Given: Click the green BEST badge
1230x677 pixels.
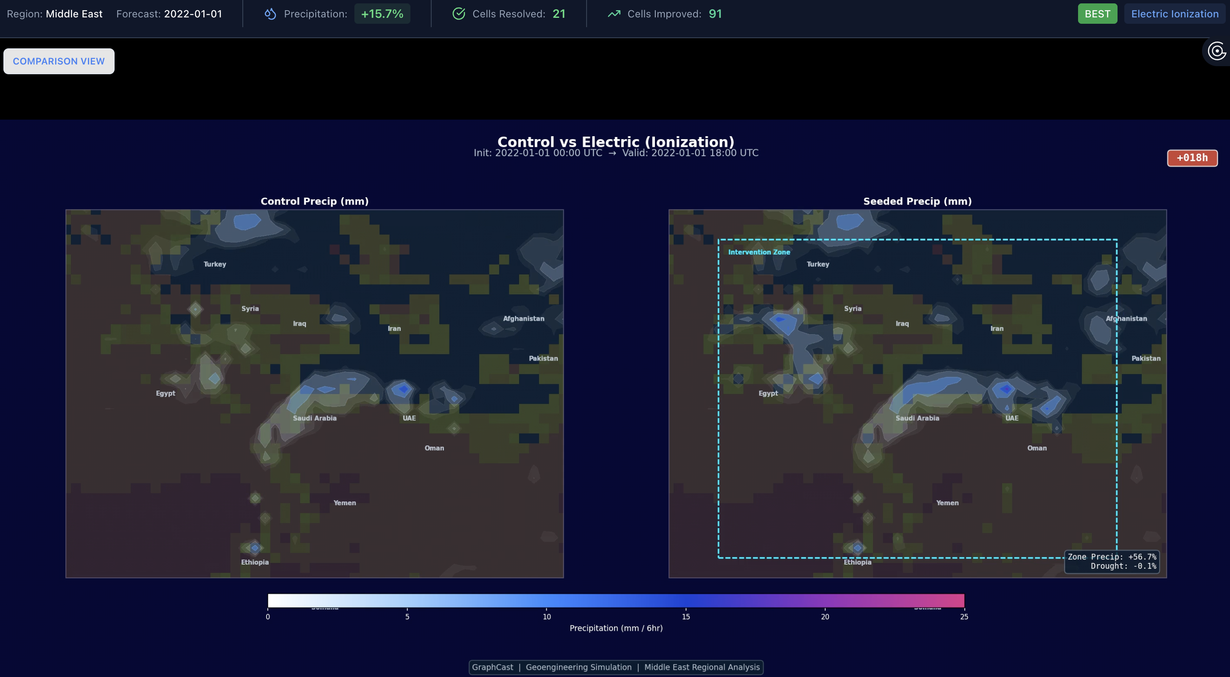Looking at the screenshot, I should click(x=1097, y=14).
